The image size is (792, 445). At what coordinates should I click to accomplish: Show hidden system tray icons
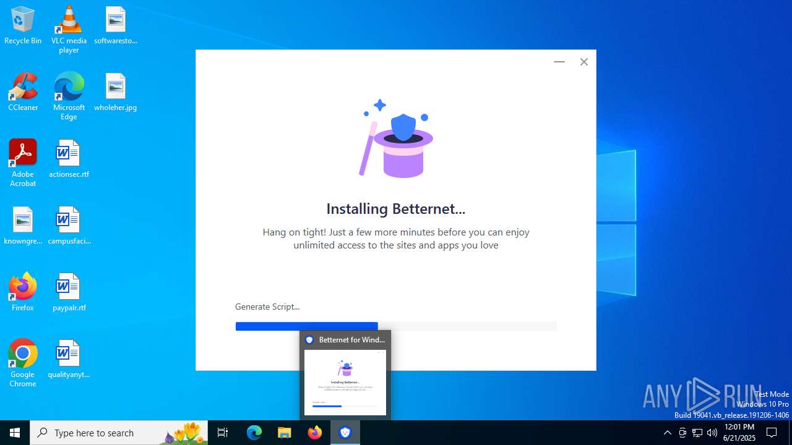coord(667,433)
